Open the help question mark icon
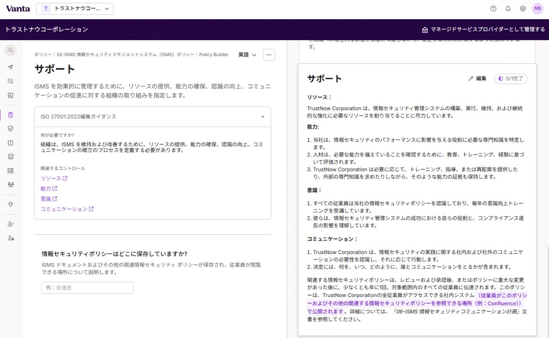Viewport: 549px width, 338px height. 493,9
